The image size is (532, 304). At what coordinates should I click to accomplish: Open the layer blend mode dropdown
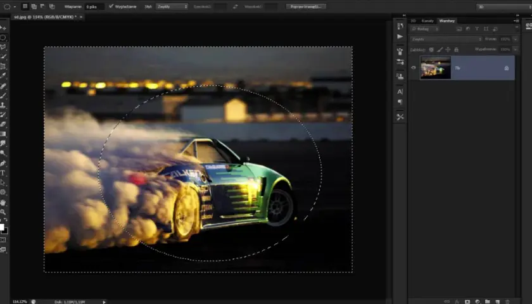[x=446, y=39]
